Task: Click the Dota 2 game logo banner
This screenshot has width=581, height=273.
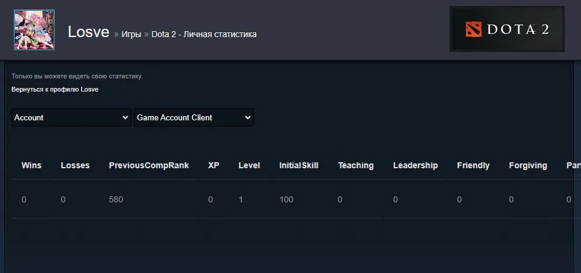Action: click(x=507, y=29)
